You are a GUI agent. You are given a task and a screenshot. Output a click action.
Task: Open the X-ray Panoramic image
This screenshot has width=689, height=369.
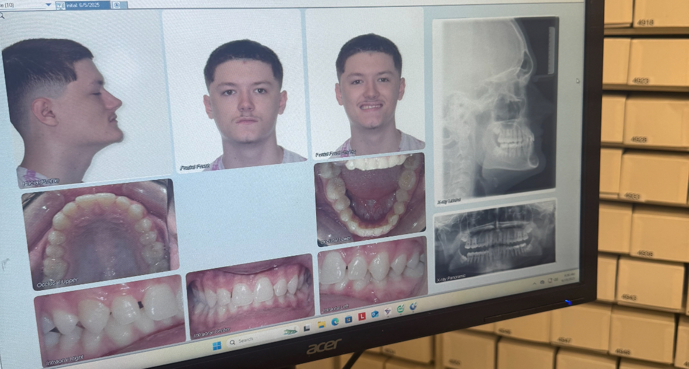point(495,241)
